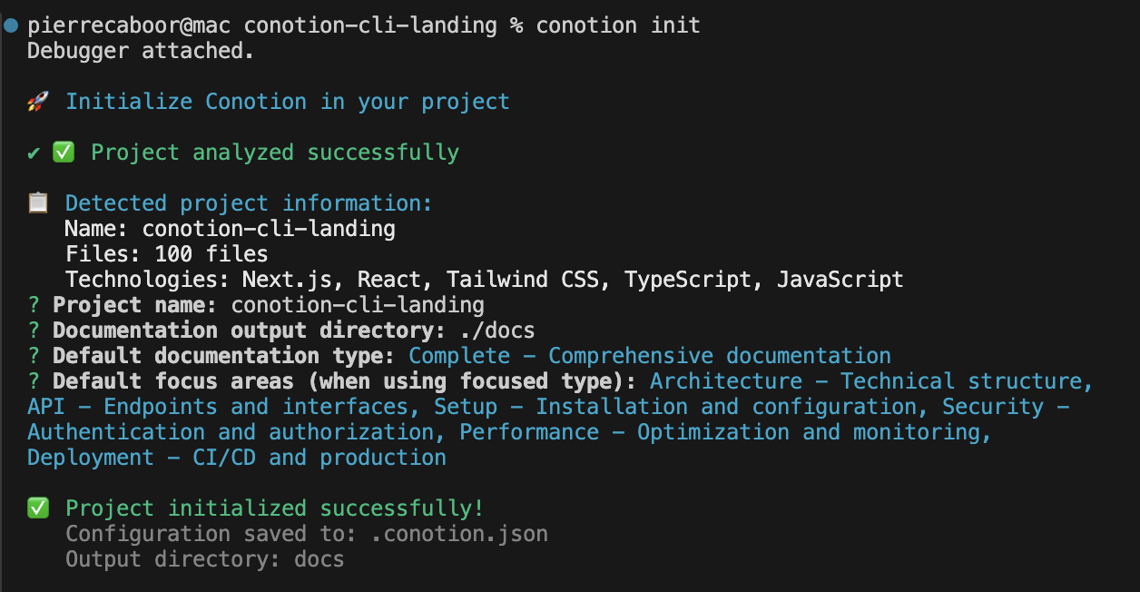This screenshot has height=592, width=1140.
Task: Click 'Deployment – CI/CD and production' text
Action: pos(236,458)
